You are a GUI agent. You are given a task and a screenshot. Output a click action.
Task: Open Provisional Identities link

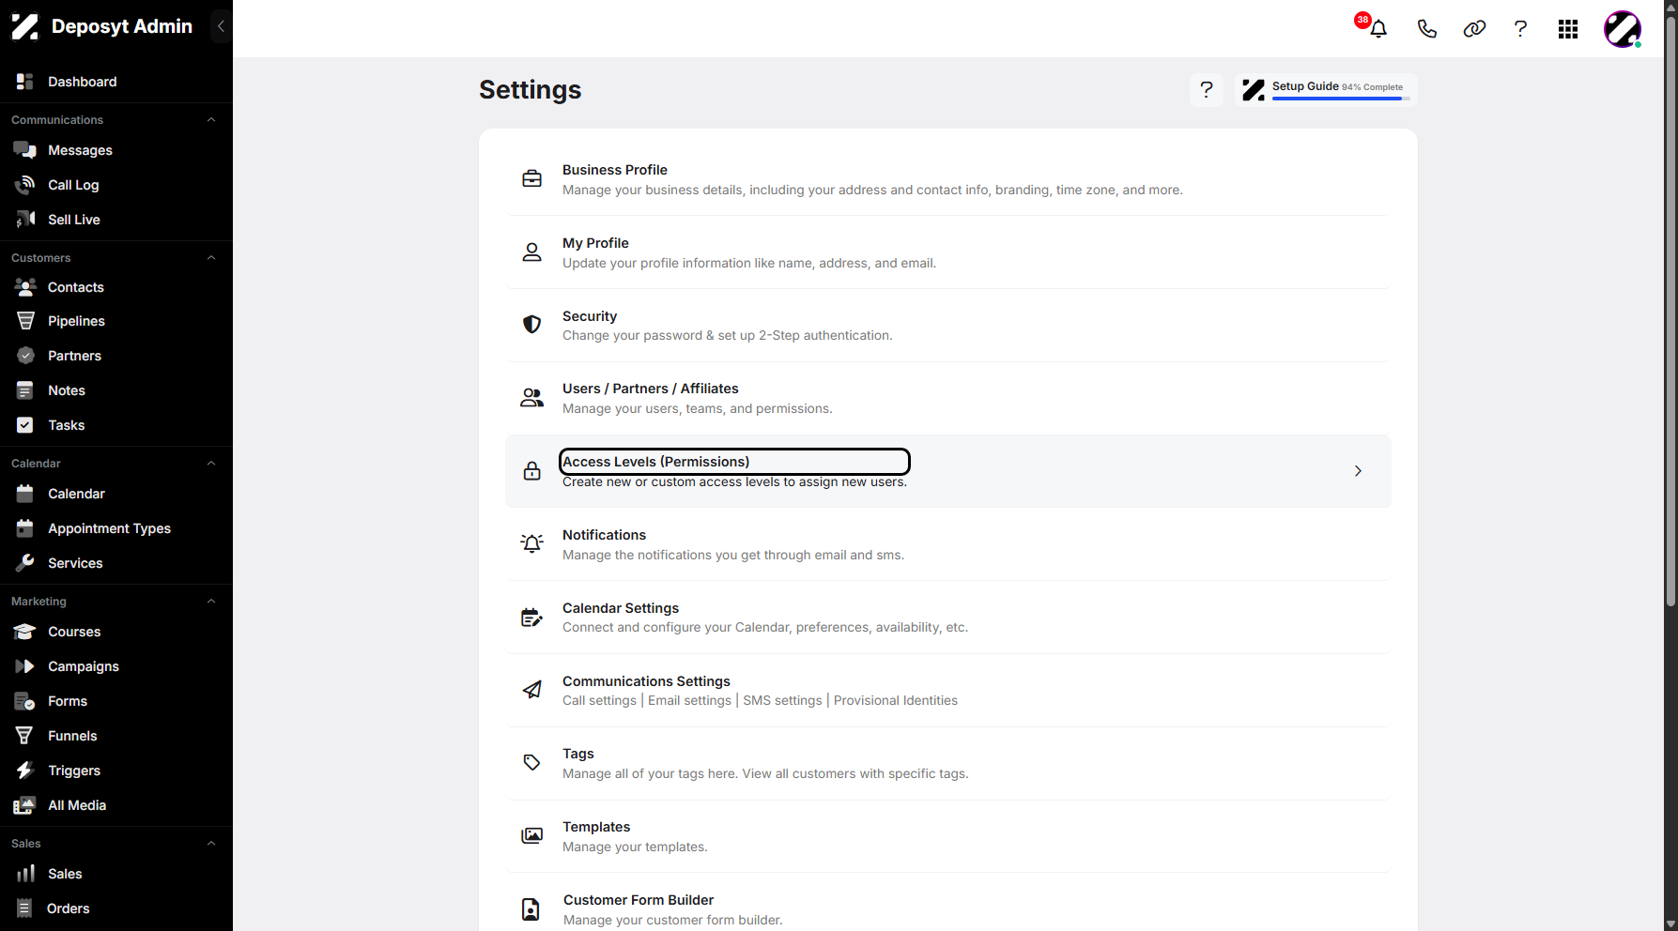click(x=896, y=700)
